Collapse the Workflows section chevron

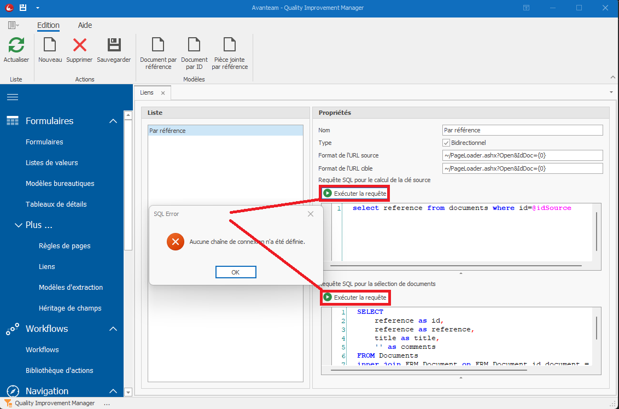[113, 329]
